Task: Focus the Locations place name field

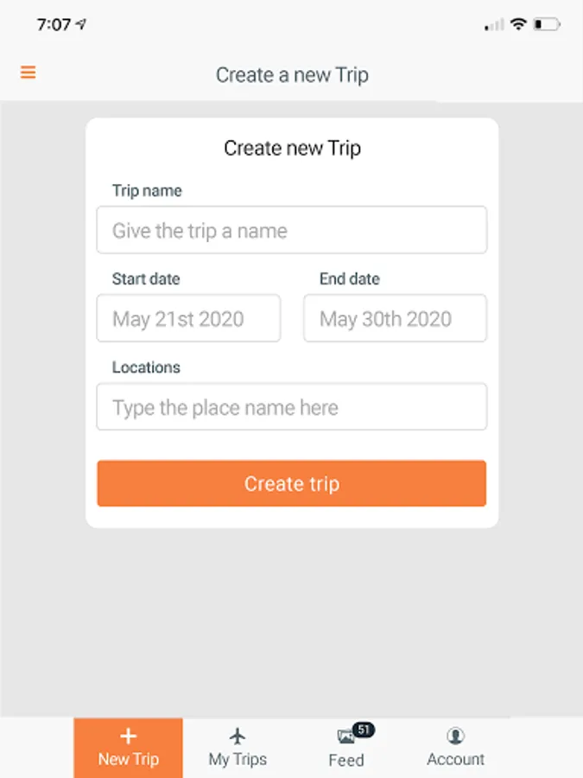Action: tap(291, 407)
